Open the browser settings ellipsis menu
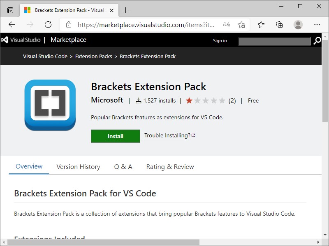This screenshot has height=246, width=329. pos(317,25)
